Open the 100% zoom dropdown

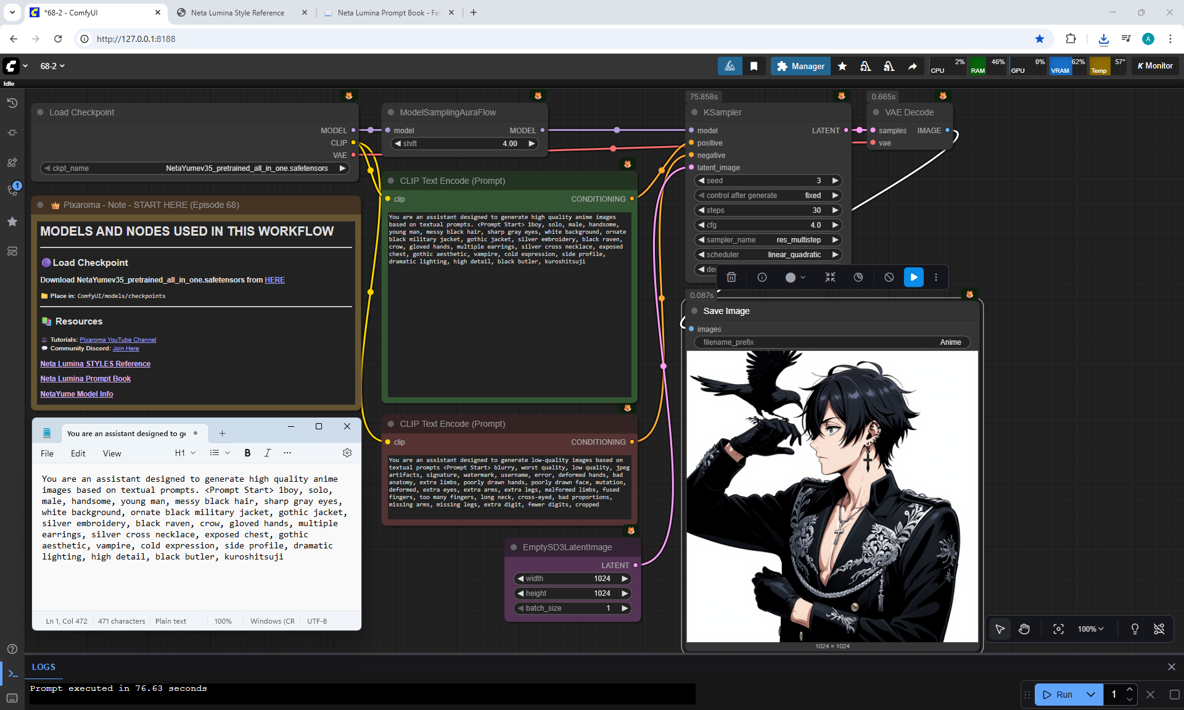[1090, 629]
